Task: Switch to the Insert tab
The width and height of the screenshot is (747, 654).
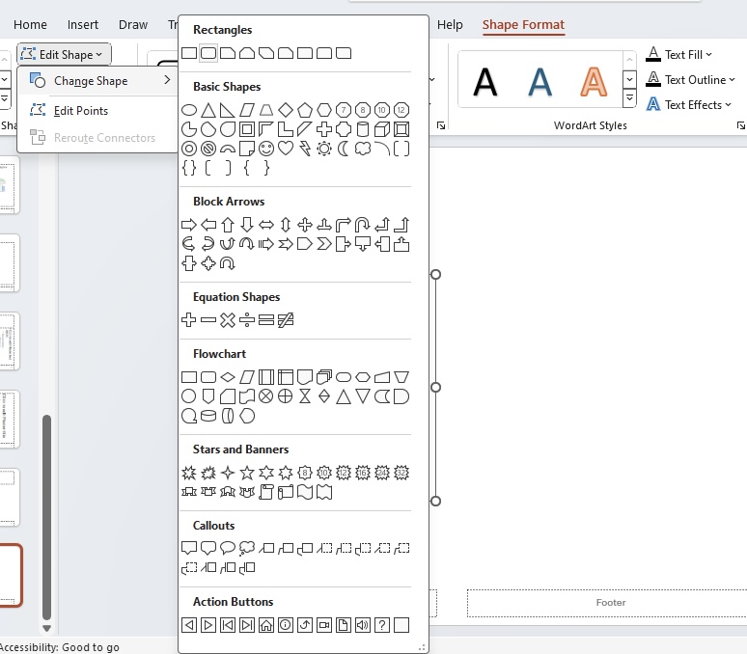Action: click(82, 25)
